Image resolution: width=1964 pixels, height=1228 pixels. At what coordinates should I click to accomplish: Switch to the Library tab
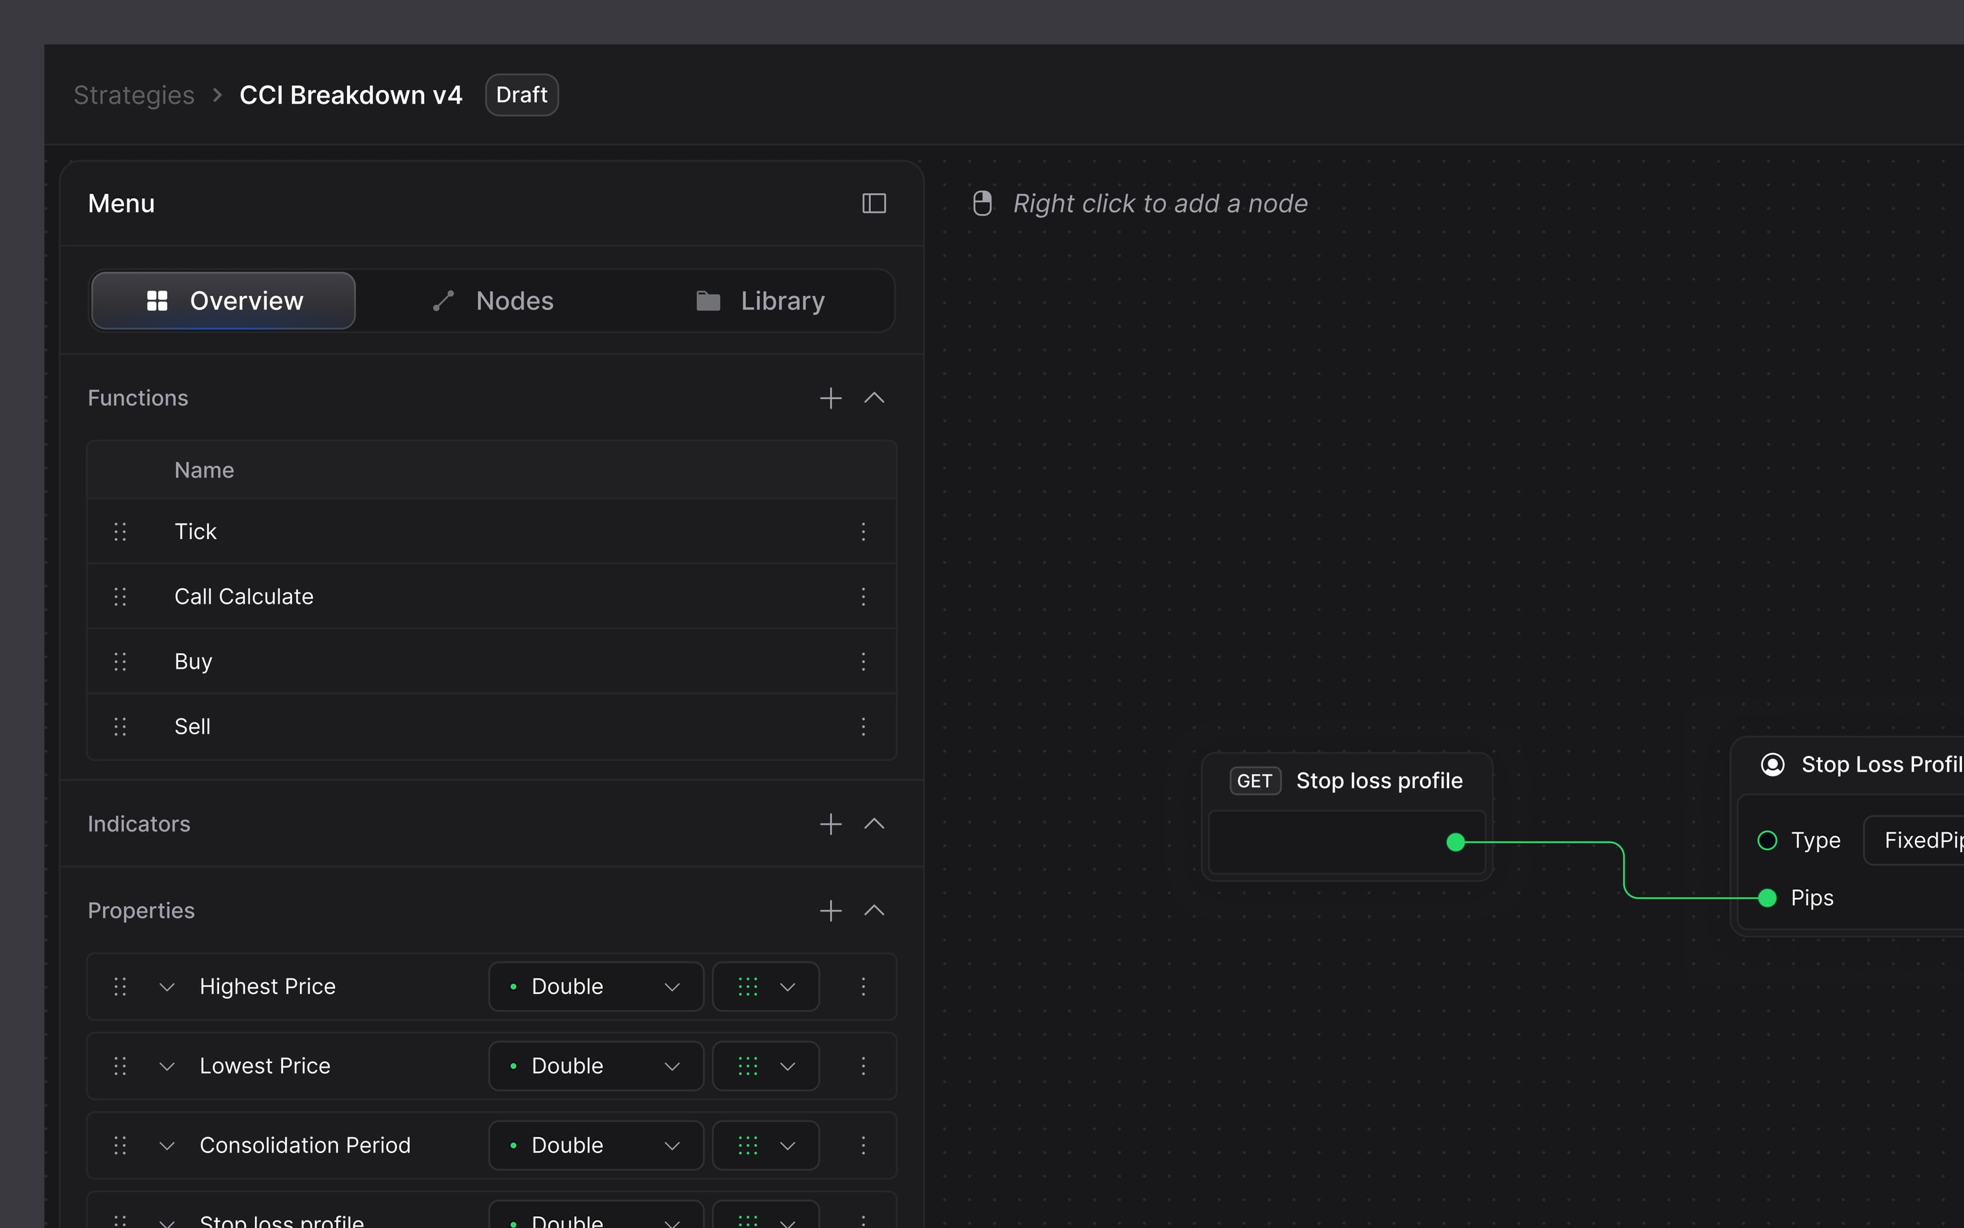pos(760,302)
